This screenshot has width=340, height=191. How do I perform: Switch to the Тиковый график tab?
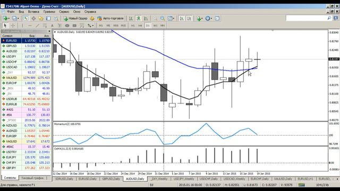pyautogui.click(x=32, y=178)
